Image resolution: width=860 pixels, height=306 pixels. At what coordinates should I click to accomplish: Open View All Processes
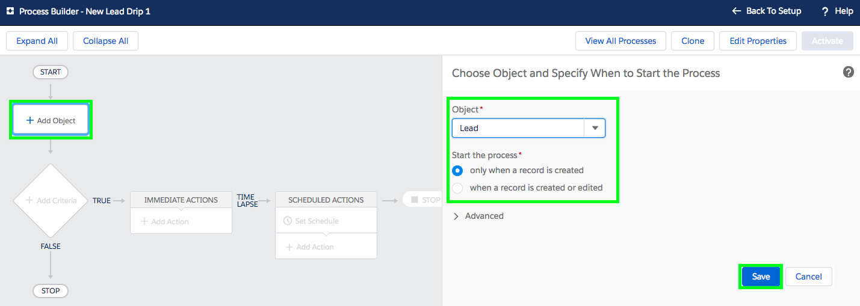click(x=620, y=41)
